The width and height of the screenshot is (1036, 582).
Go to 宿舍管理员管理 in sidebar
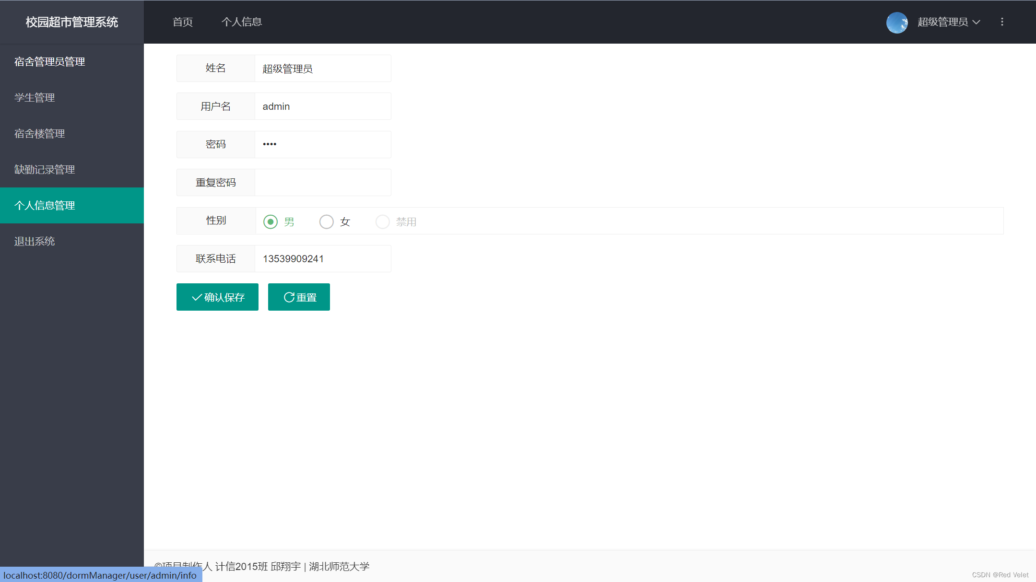pos(72,62)
